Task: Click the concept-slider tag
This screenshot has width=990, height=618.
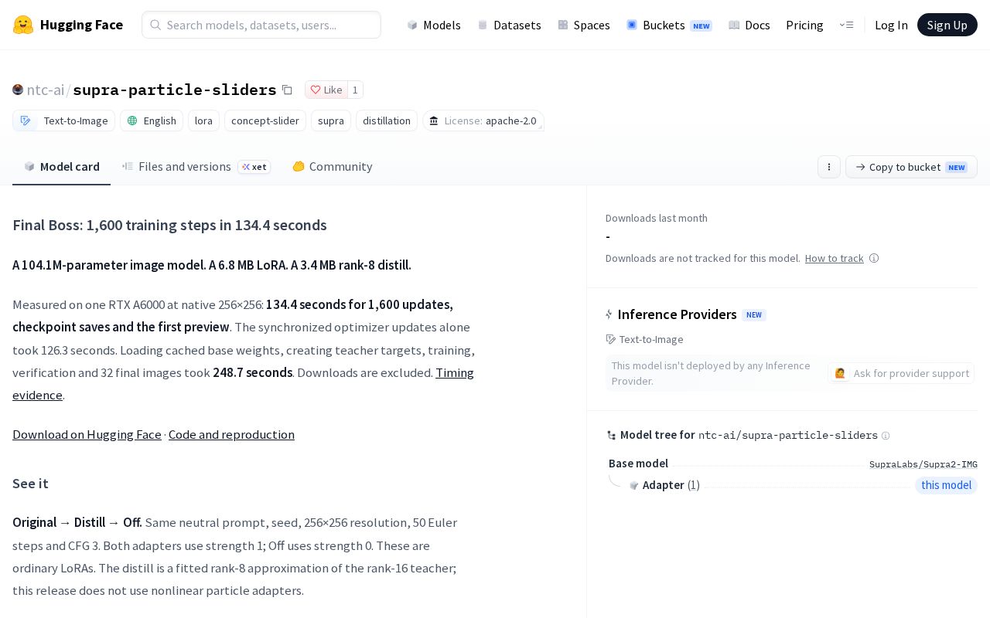Action: (265, 121)
